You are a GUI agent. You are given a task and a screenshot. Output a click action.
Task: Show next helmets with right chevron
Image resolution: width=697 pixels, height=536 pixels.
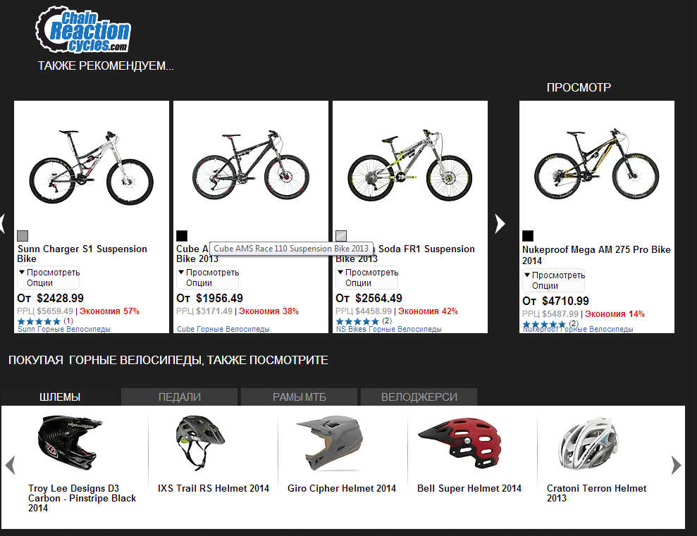676,465
